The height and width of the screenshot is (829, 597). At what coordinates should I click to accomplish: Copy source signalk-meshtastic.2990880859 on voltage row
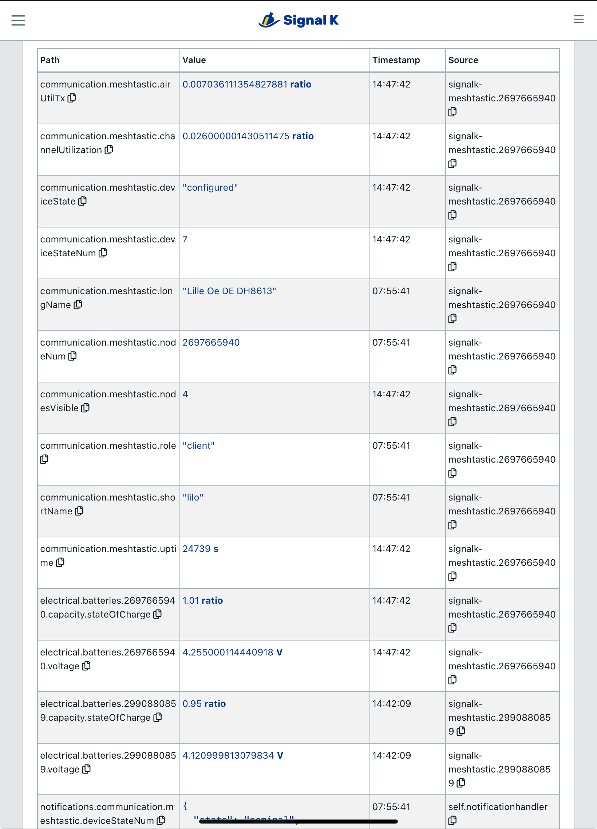click(x=461, y=784)
